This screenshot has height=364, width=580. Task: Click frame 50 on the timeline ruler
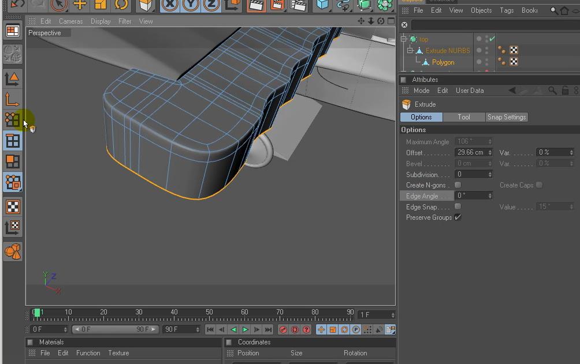click(209, 316)
